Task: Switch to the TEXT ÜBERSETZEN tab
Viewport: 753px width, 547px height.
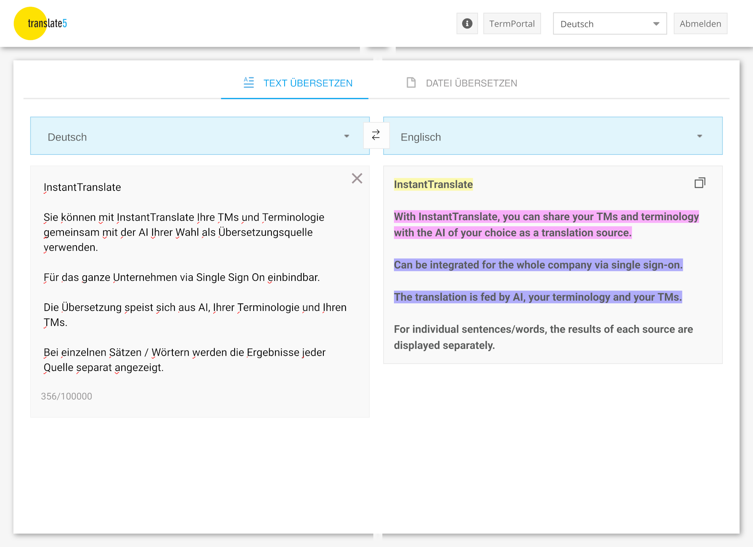Action: click(x=295, y=83)
